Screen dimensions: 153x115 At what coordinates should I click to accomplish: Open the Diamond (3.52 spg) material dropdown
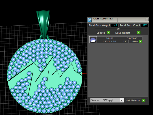(x=107, y=100)
